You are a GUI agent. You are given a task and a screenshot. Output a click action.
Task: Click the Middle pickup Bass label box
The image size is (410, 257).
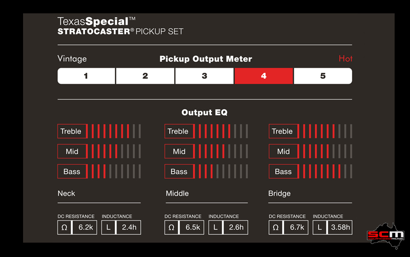(x=179, y=171)
